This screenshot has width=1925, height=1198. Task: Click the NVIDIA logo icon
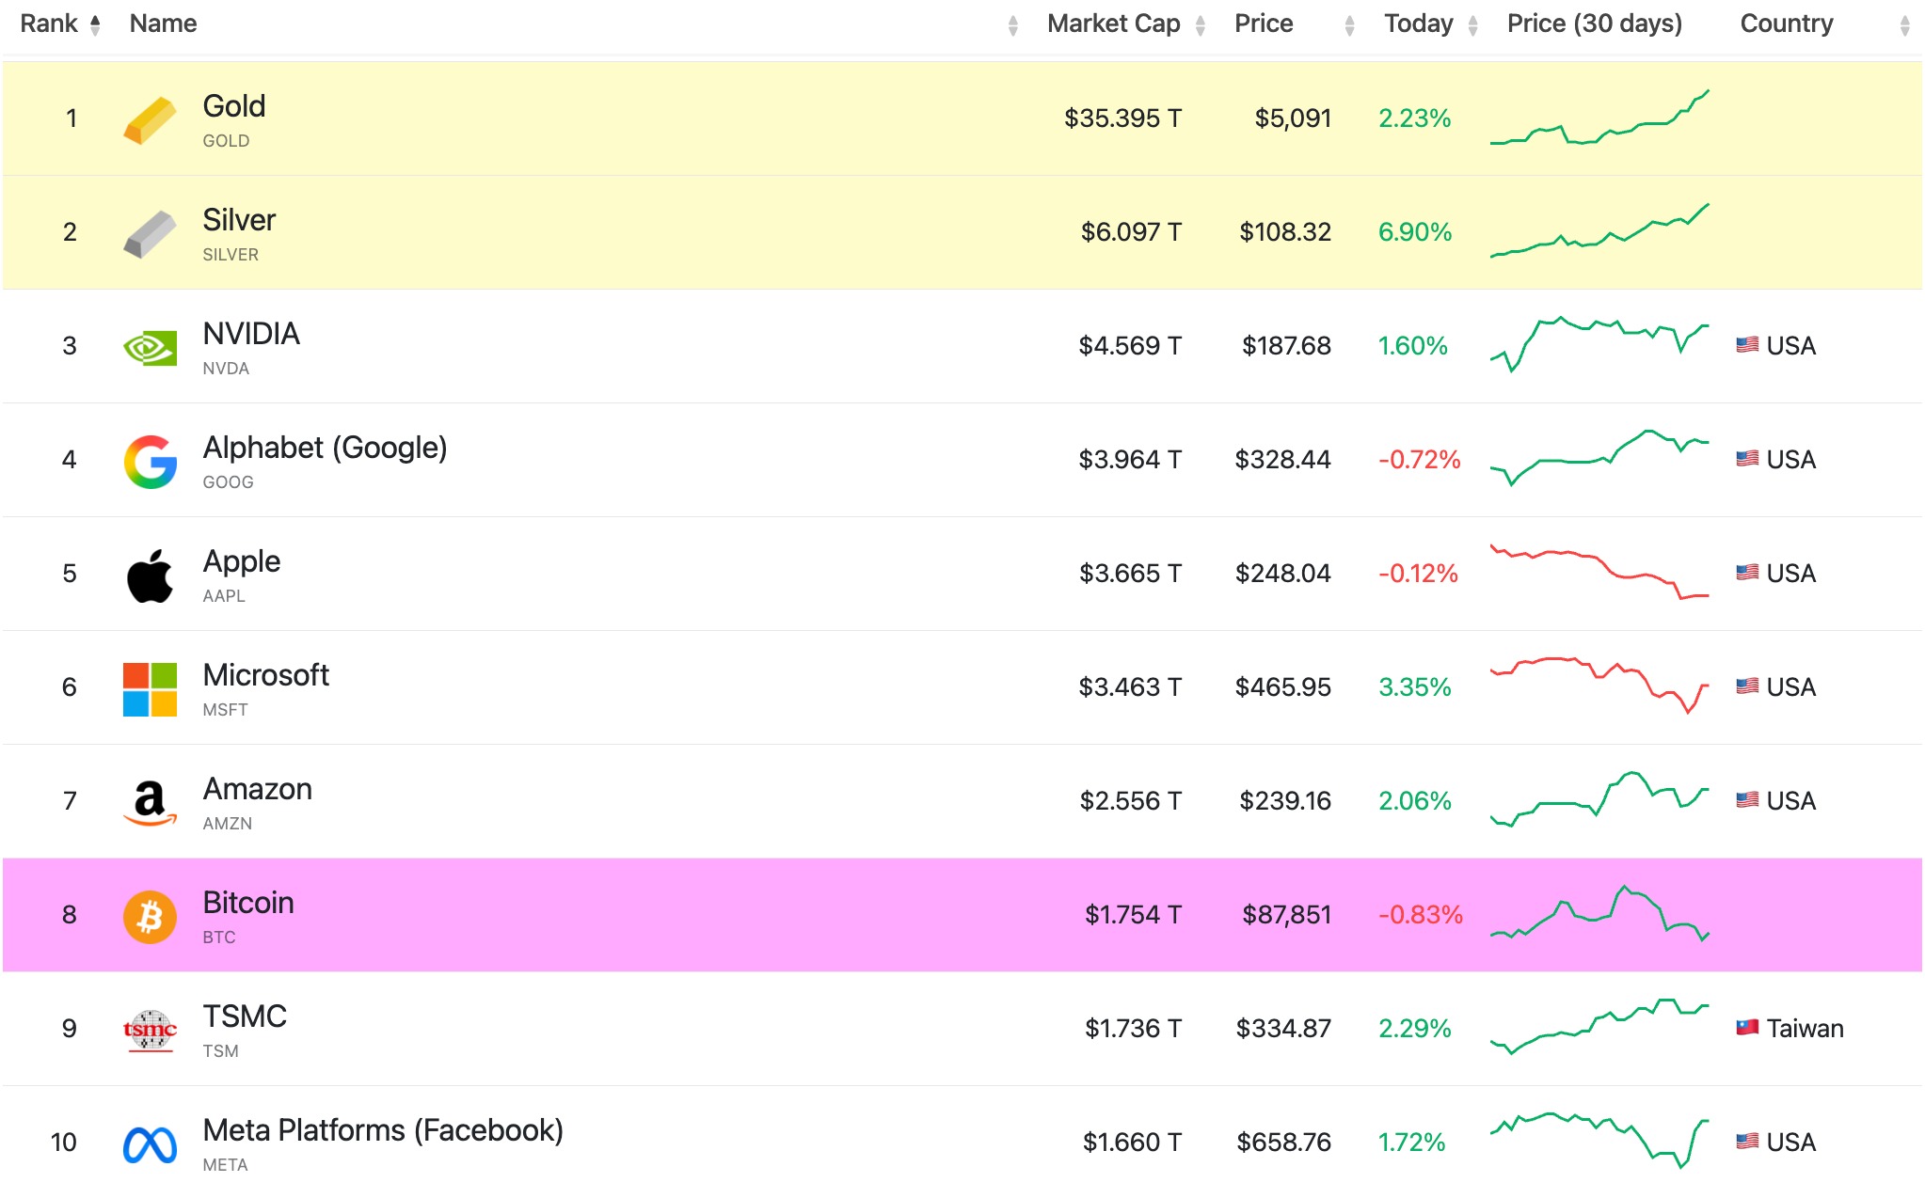(150, 348)
